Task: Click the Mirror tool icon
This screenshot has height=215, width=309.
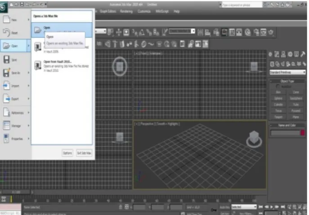Action: coord(200,32)
